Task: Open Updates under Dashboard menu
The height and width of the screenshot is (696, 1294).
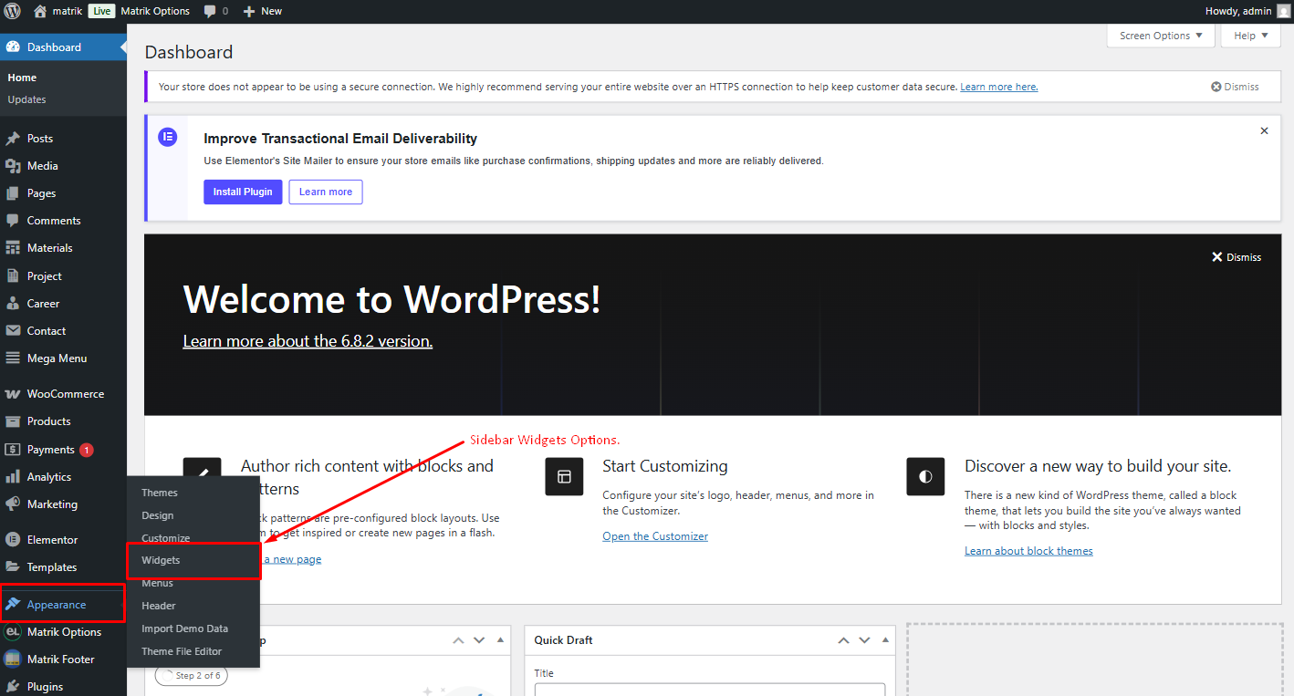Action: click(26, 99)
